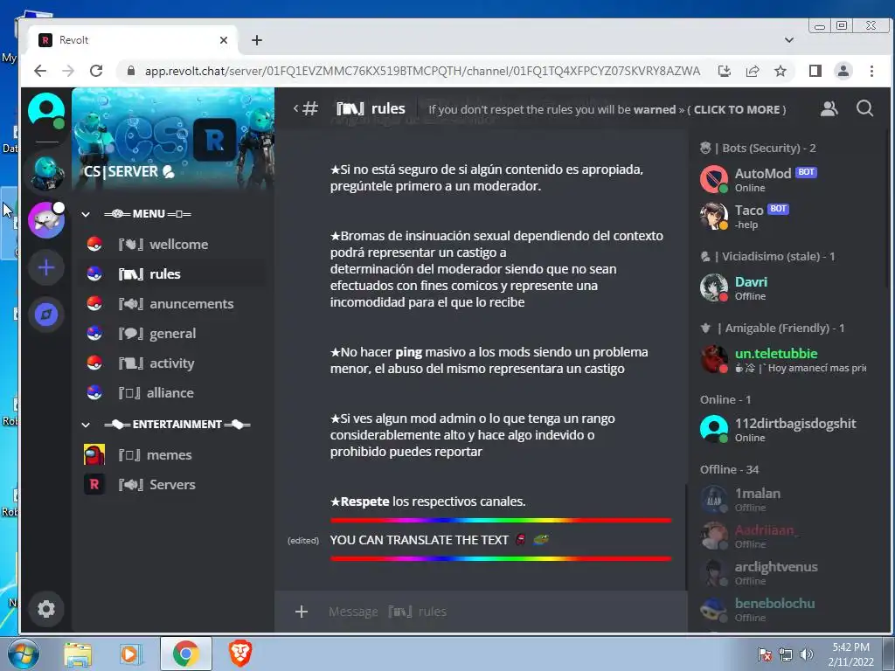The image size is (895, 671).
Task: Go back in the browser
Action: [x=40, y=71]
